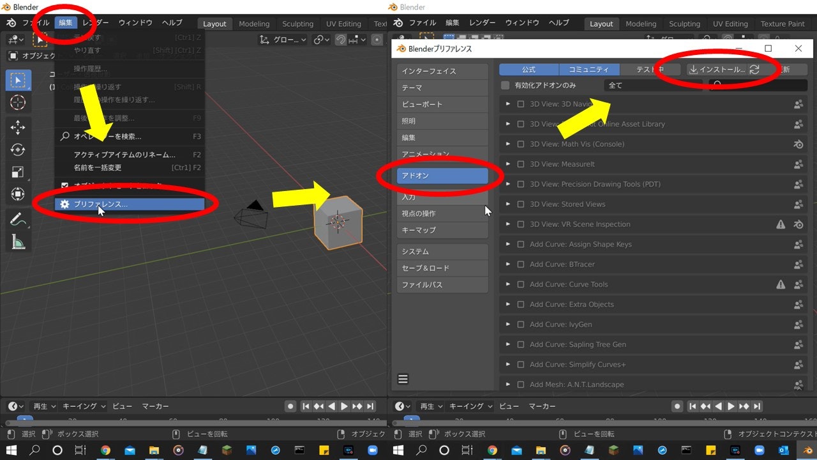Select the 公式 support level filter
The width and height of the screenshot is (817, 460).
click(x=528, y=70)
